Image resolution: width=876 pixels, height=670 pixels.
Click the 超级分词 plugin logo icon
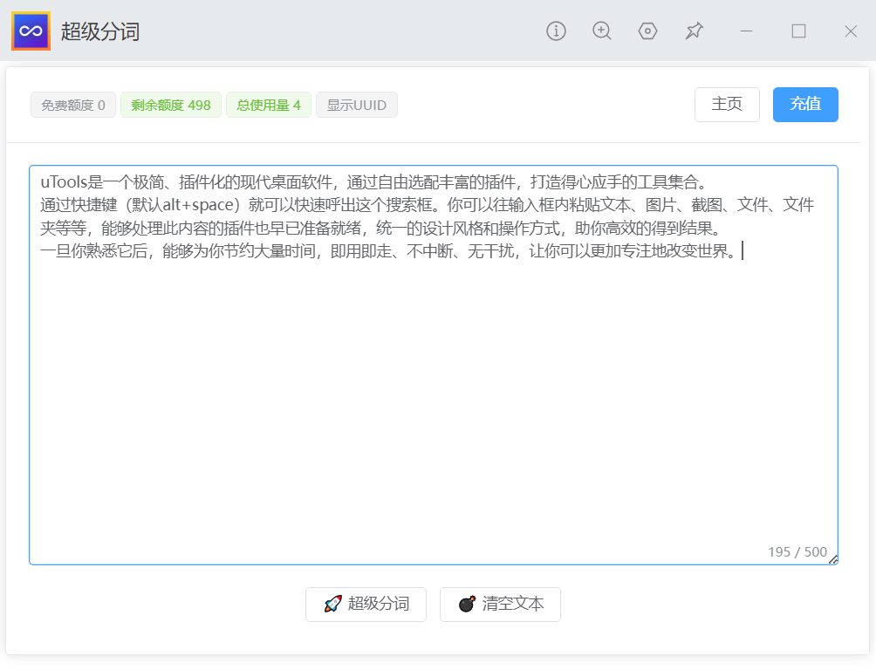point(31,31)
